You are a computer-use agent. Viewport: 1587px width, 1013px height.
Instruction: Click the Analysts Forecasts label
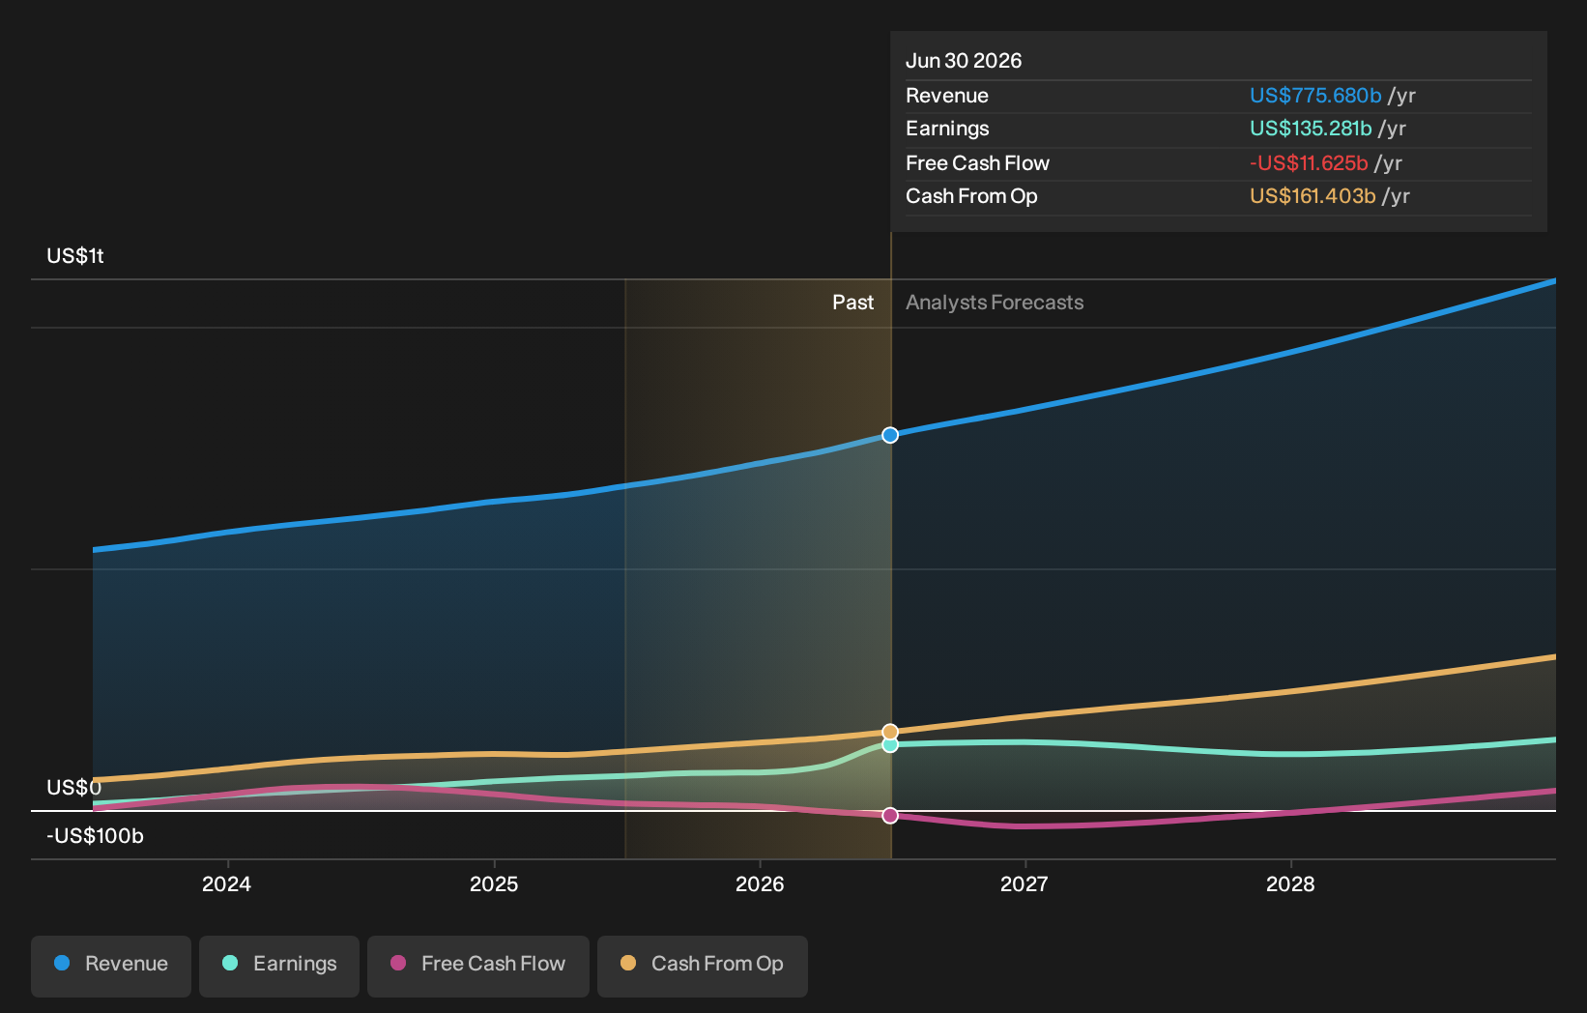995,303
